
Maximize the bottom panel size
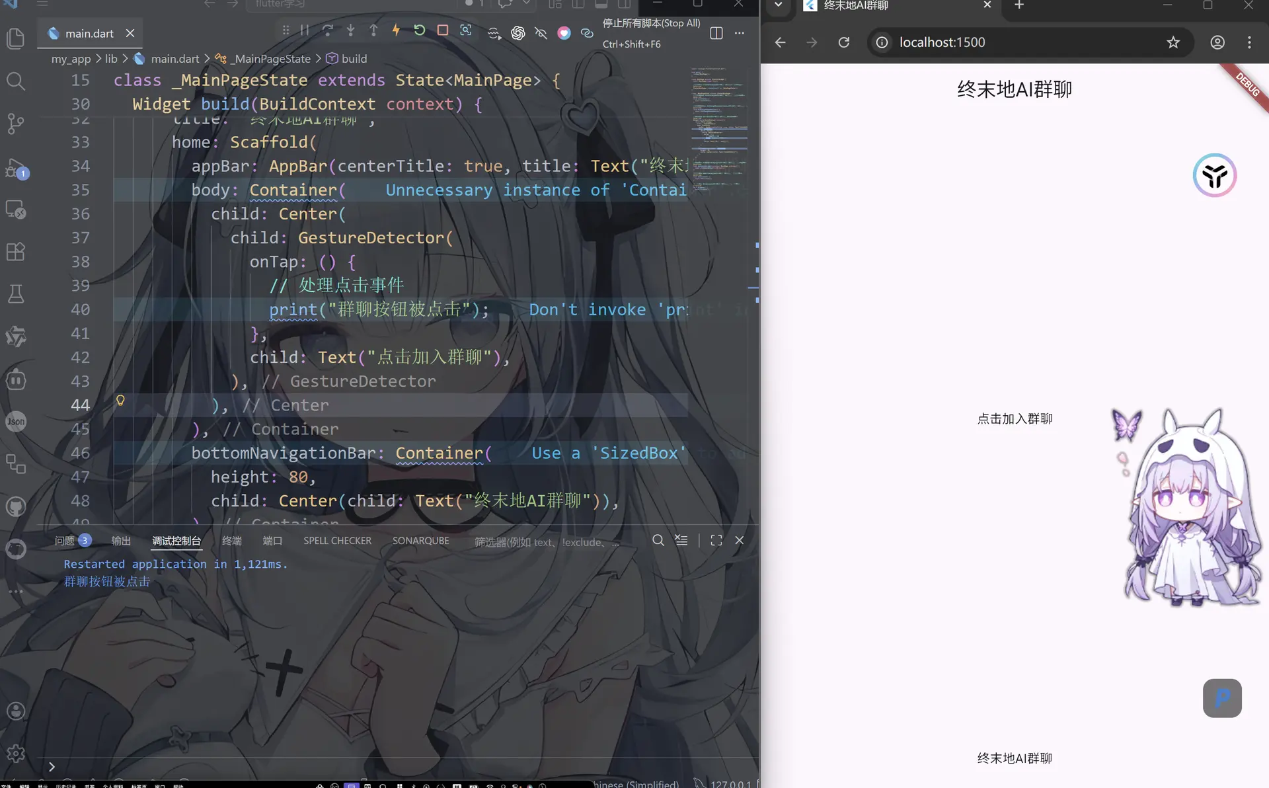[716, 541]
